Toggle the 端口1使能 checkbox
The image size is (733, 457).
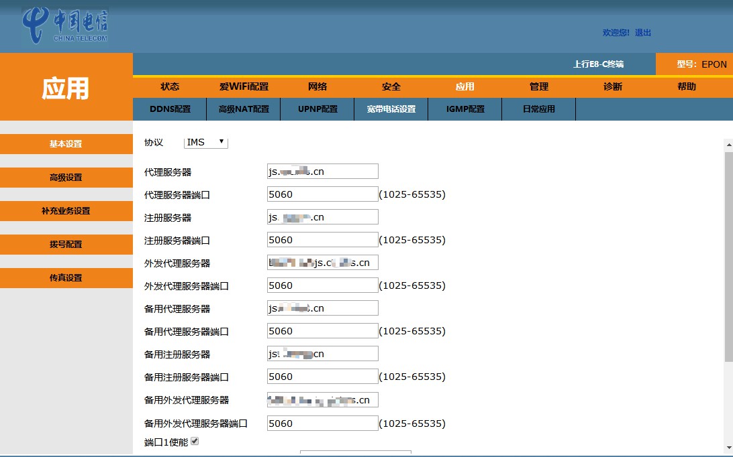195,441
